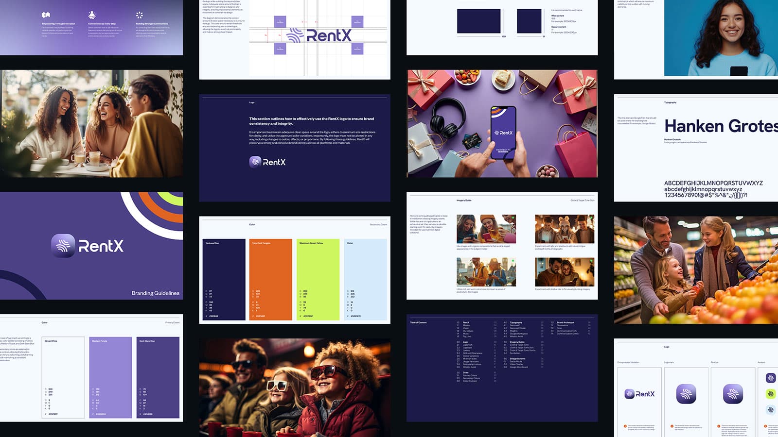Click the "Branding Guidelines" title text
The width and height of the screenshot is (778, 437).
pos(155,292)
